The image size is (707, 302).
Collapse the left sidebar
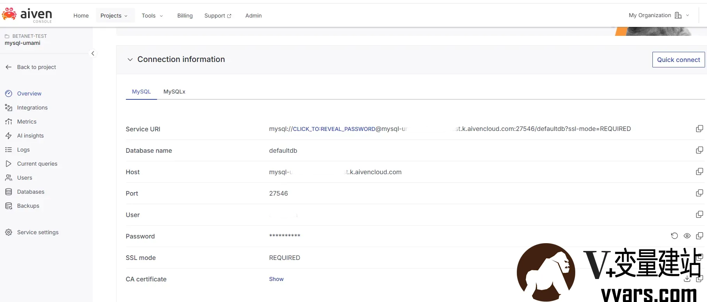pyautogui.click(x=93, y=53)
